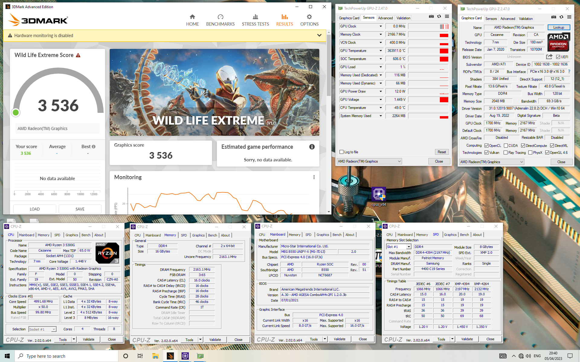Open Tools dropdown arrow in CPU-Z CPU window
The image size is (580, 362).
coord(74,339)
